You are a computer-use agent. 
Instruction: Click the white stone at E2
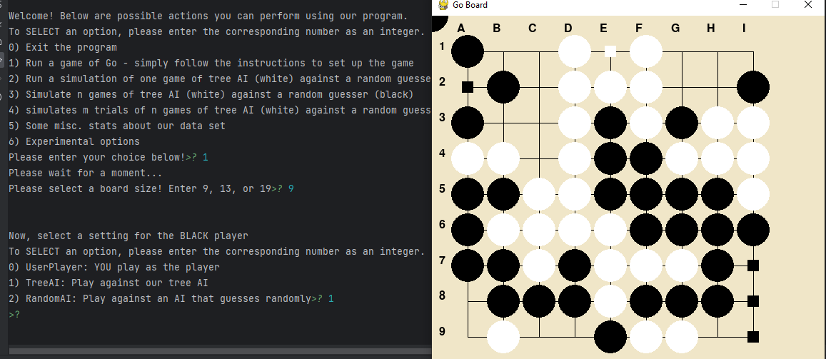(610, 87)
